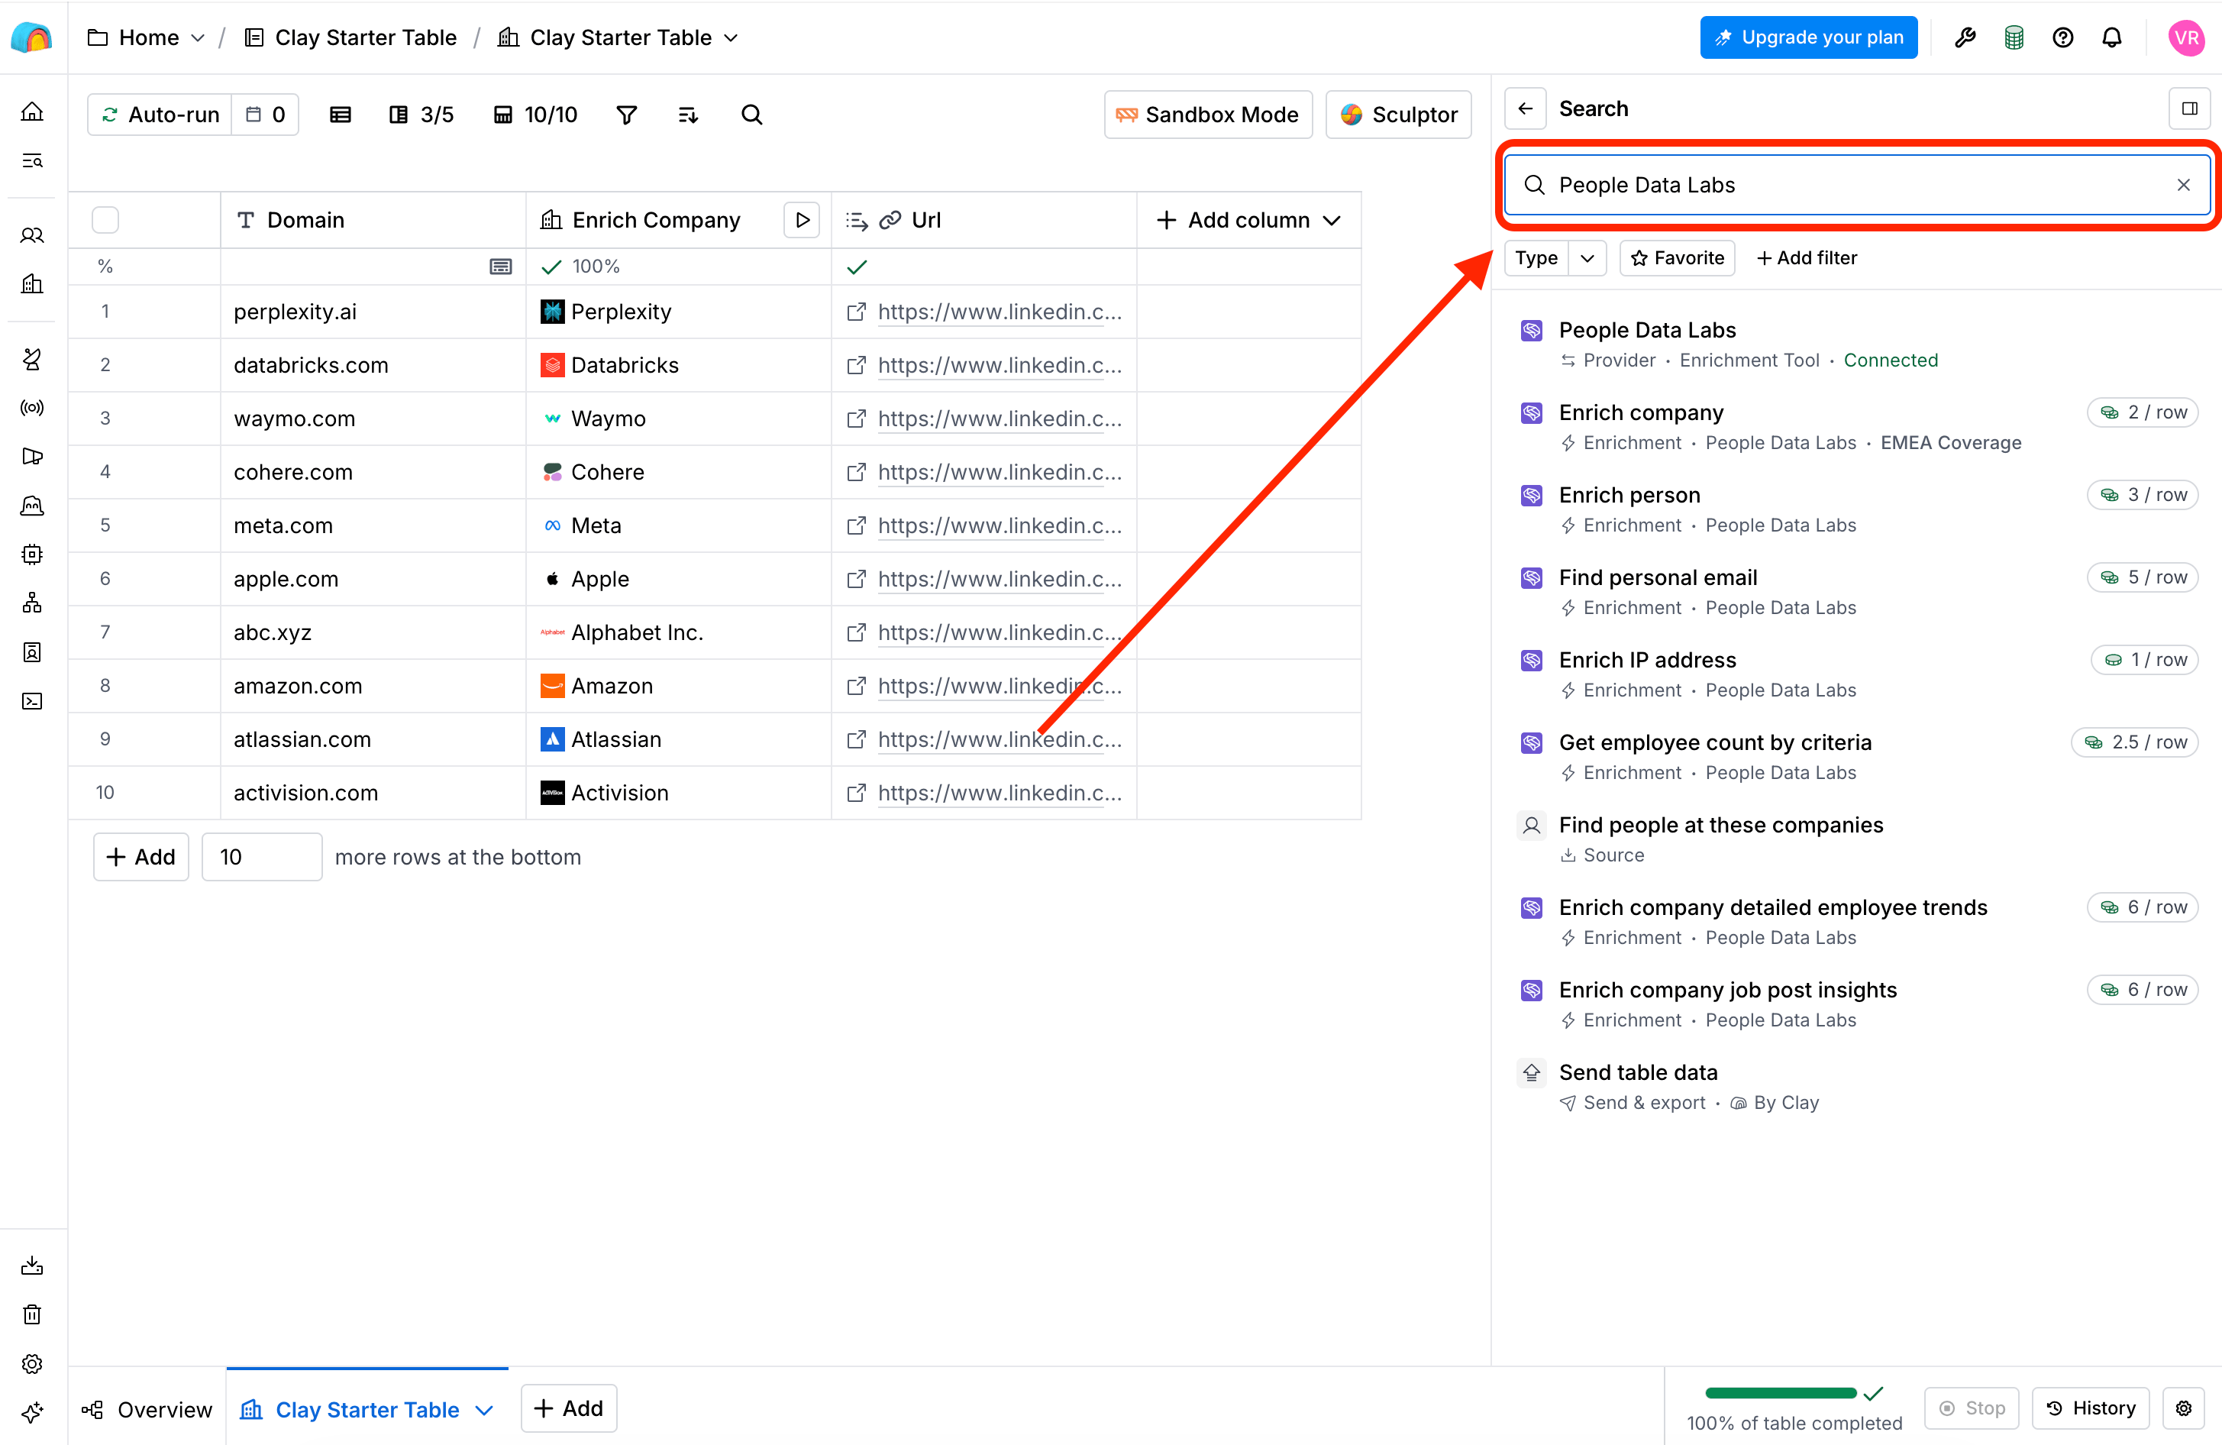Add a new table tab with Add
Viewport: 2222px width, 1445px height.
(x=569, y=1408)
